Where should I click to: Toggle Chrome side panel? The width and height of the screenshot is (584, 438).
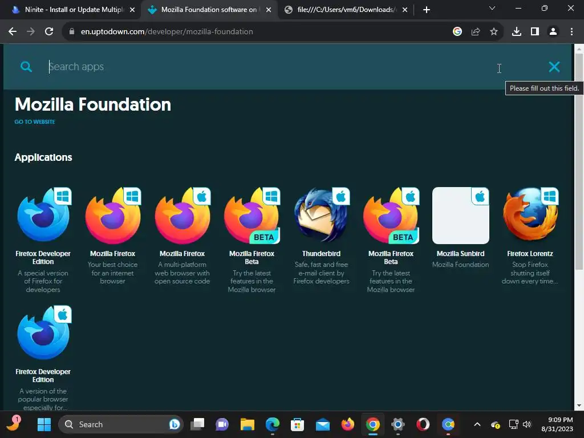[535, 32]
